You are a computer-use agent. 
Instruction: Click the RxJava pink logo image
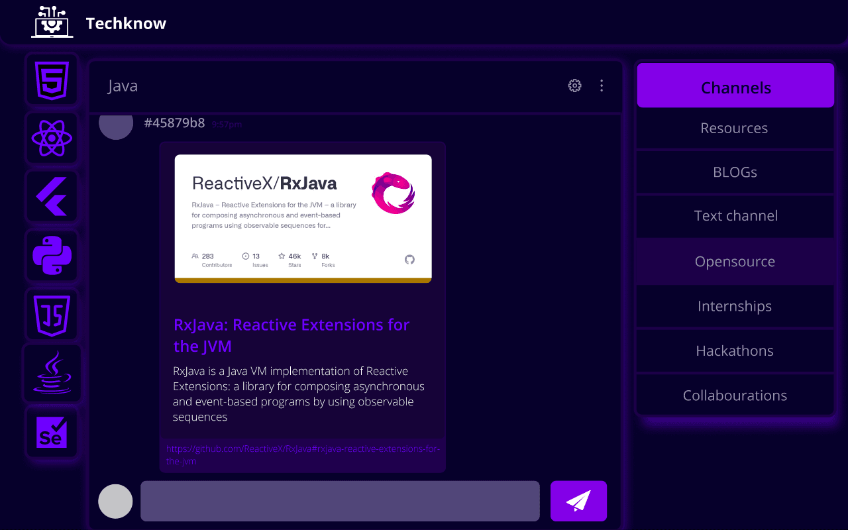tap(394, 193)
